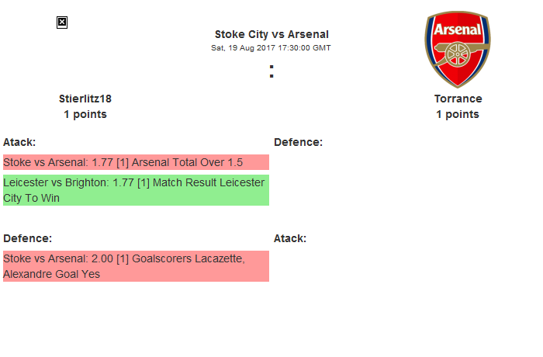543x357 pixels.
Task: Click the Arsenal club crest
Action: [x=458, y=49]
